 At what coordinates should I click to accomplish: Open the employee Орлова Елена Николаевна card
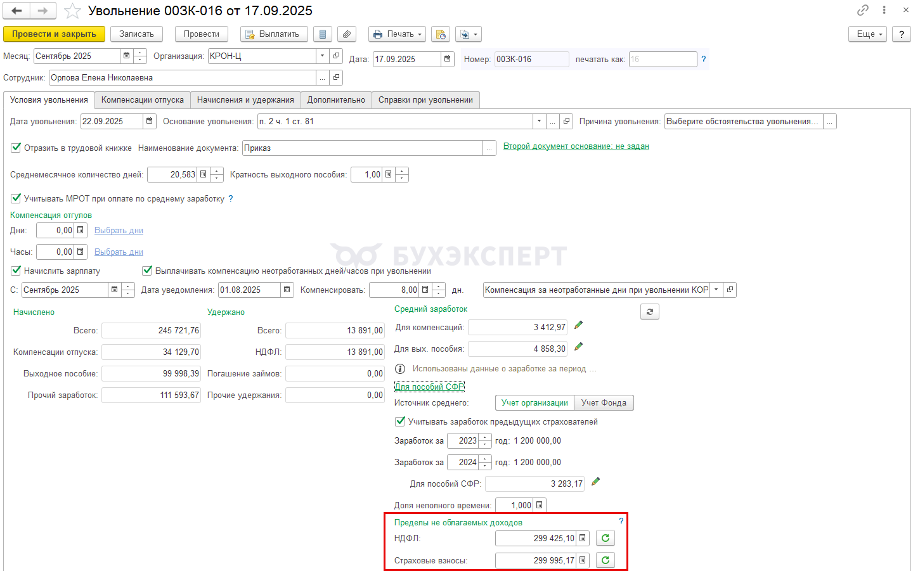pos(337,77)
